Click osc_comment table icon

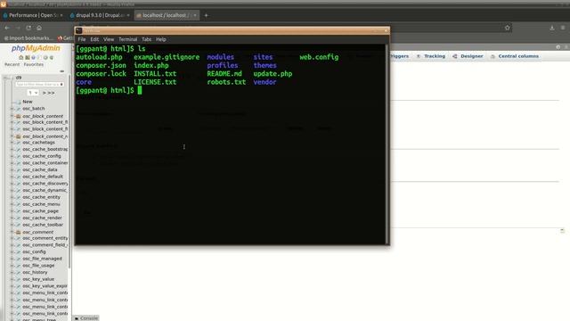coord(18,232)
